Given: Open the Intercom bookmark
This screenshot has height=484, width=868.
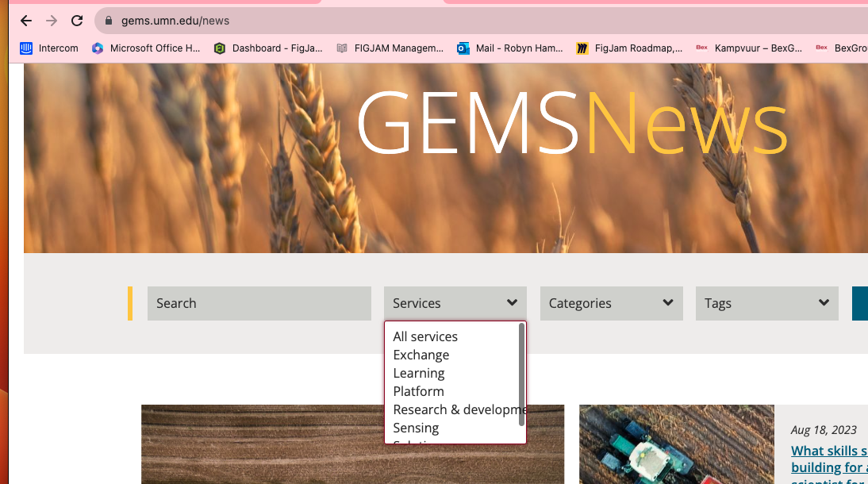Looking at the screenshot, I should tap(49, 48).
